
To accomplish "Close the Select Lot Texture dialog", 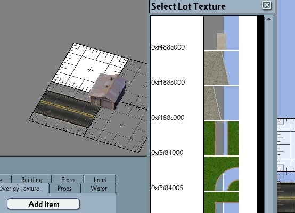I will (267, 5).
